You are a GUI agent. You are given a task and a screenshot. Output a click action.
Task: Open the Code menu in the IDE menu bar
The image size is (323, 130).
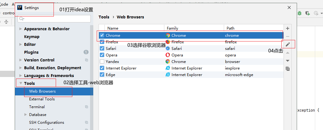[4, 4]
